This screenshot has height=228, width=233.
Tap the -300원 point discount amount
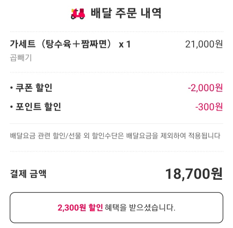point(209,107)
